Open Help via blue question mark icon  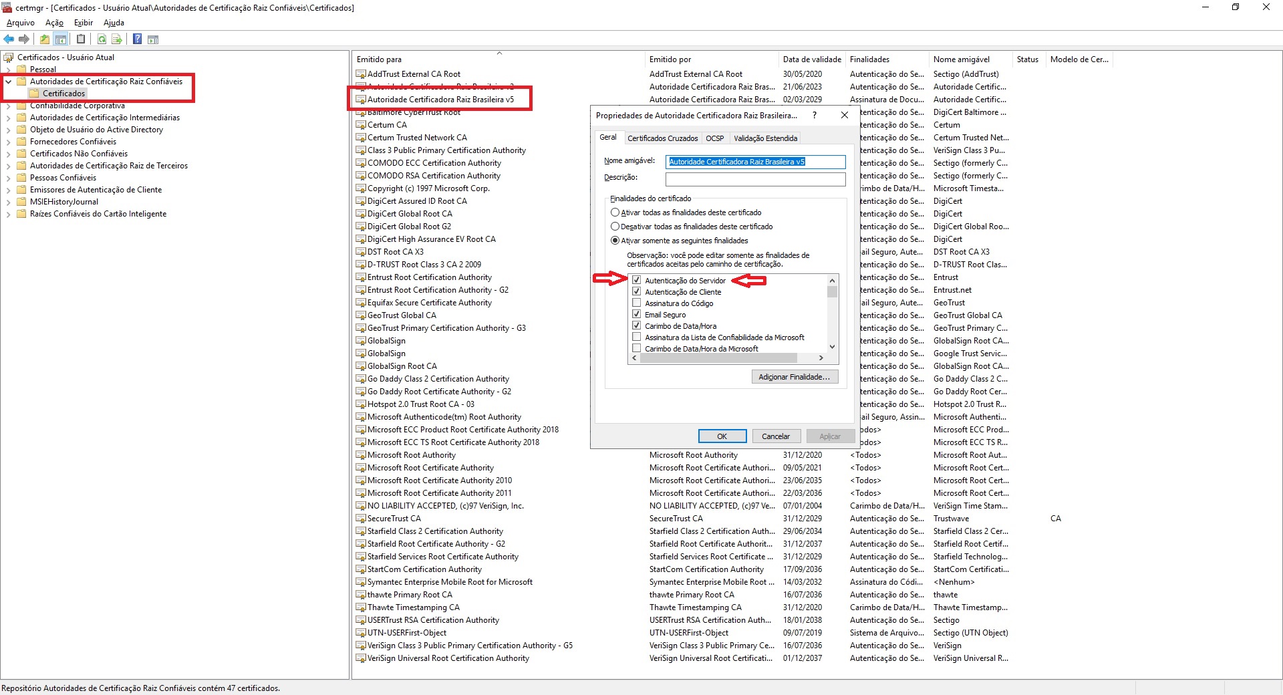[x=137, y=39]
